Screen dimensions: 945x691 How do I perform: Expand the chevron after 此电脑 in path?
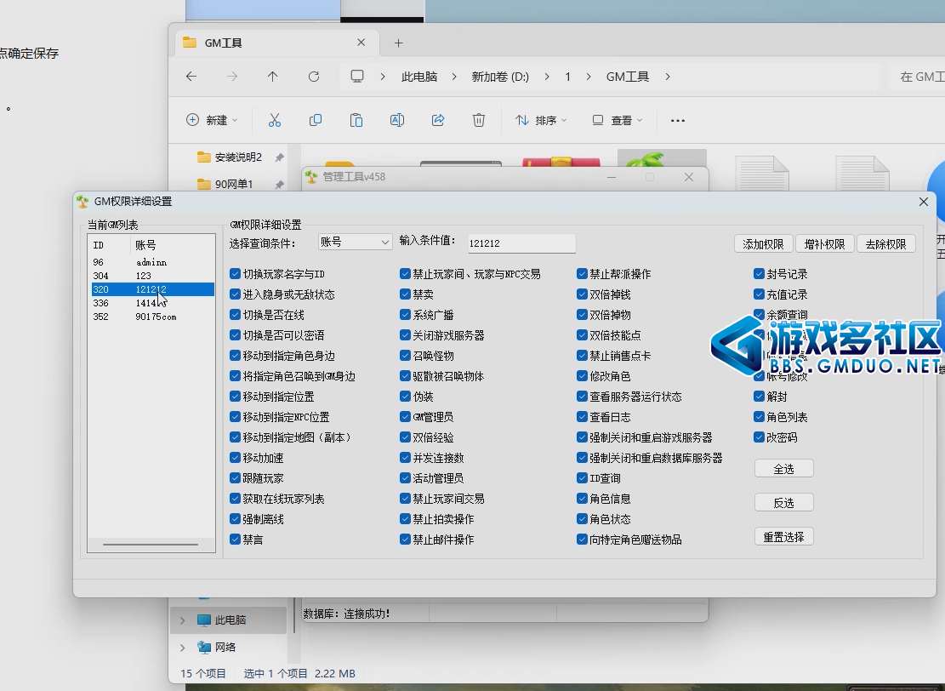454,77
